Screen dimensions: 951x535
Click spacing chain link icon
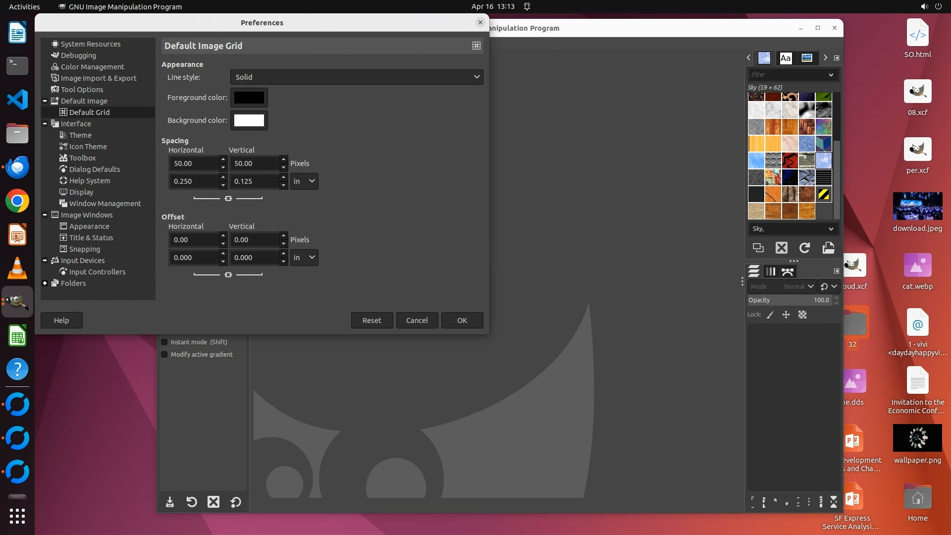click(x=228, y=198)
